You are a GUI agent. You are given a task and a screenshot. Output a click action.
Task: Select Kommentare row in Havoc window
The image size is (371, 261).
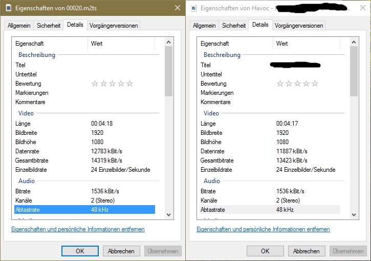pyautogui.click(x=270, y=102)
